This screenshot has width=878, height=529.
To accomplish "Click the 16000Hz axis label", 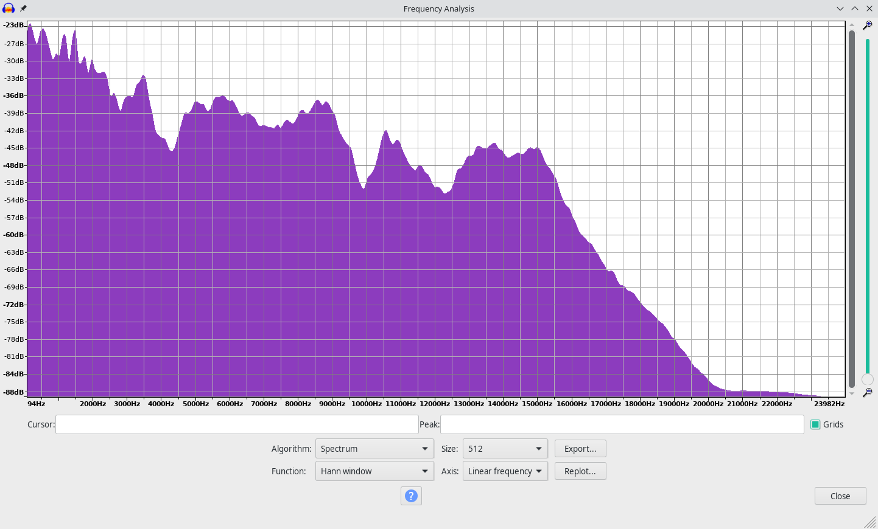I will 572,404.
